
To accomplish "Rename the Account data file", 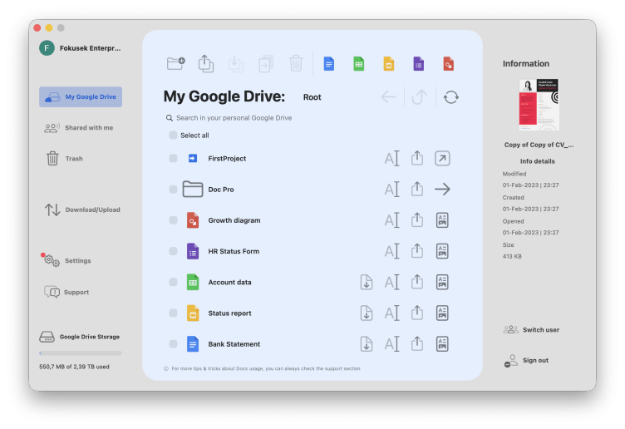I will pos(391,282).
